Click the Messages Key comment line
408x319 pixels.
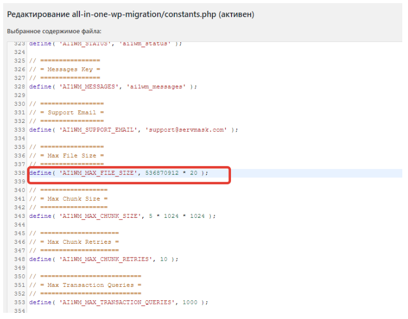64,70
